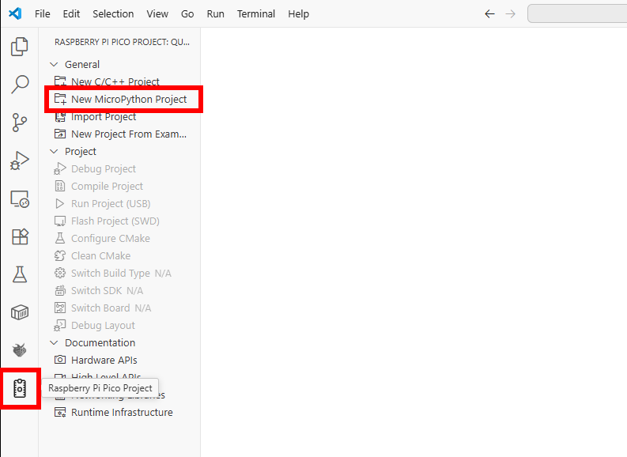Open the Testing flask view

click(x=19, y=274)
